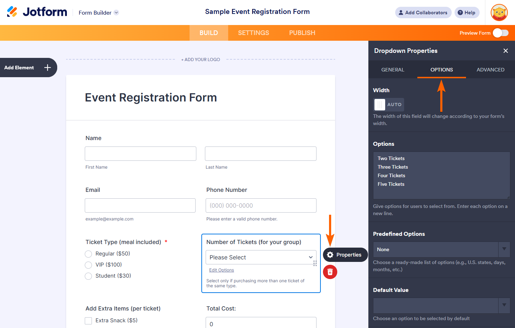Click the drag handle beside the tickets dropdown
The image size is (515, 328).
pos(315,263)
